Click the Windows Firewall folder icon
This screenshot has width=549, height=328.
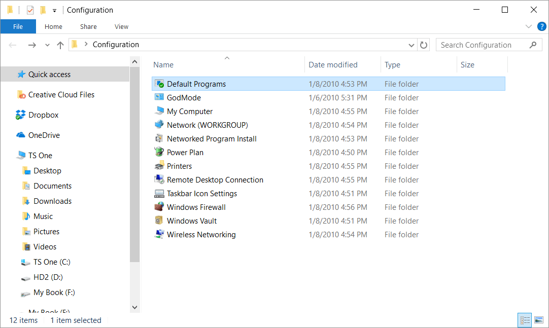tap(159, 207)
